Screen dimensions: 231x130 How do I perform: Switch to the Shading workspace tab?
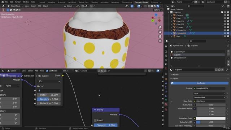[x=95, y=2]
